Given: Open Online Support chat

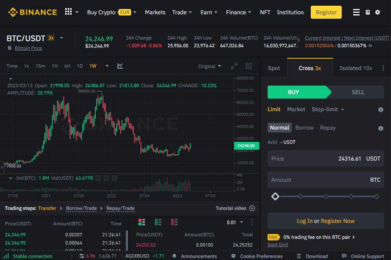Looking at the screenshot, I should (363, 256).
